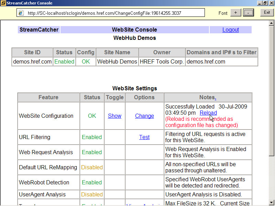Maximize the StreamCatcher Console window

(265, 3)
